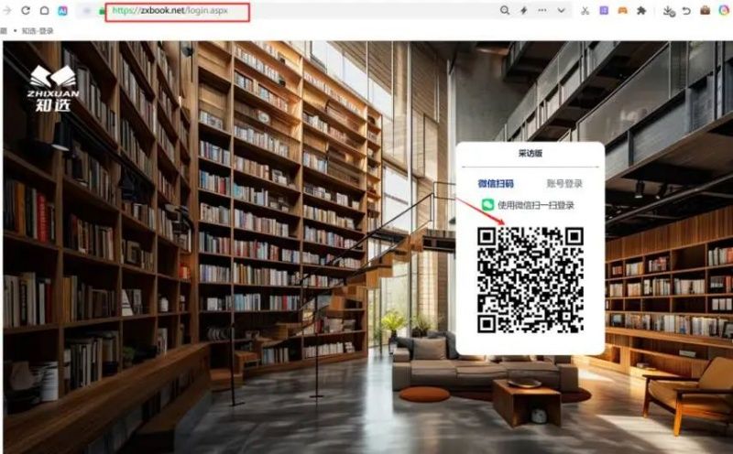Open the scissors screenshot tool
Image resolution: width=733 pixels, height=454 pixels.
pos(585,10)
